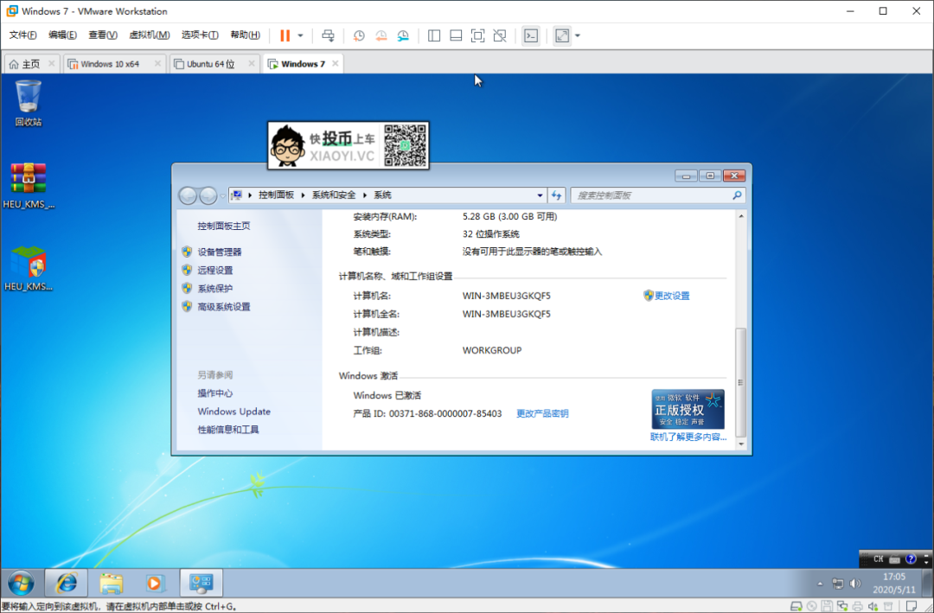Screen dimensions: 934x613
Task: Open the snapshot manager
Action: click(x=402, y=35)
